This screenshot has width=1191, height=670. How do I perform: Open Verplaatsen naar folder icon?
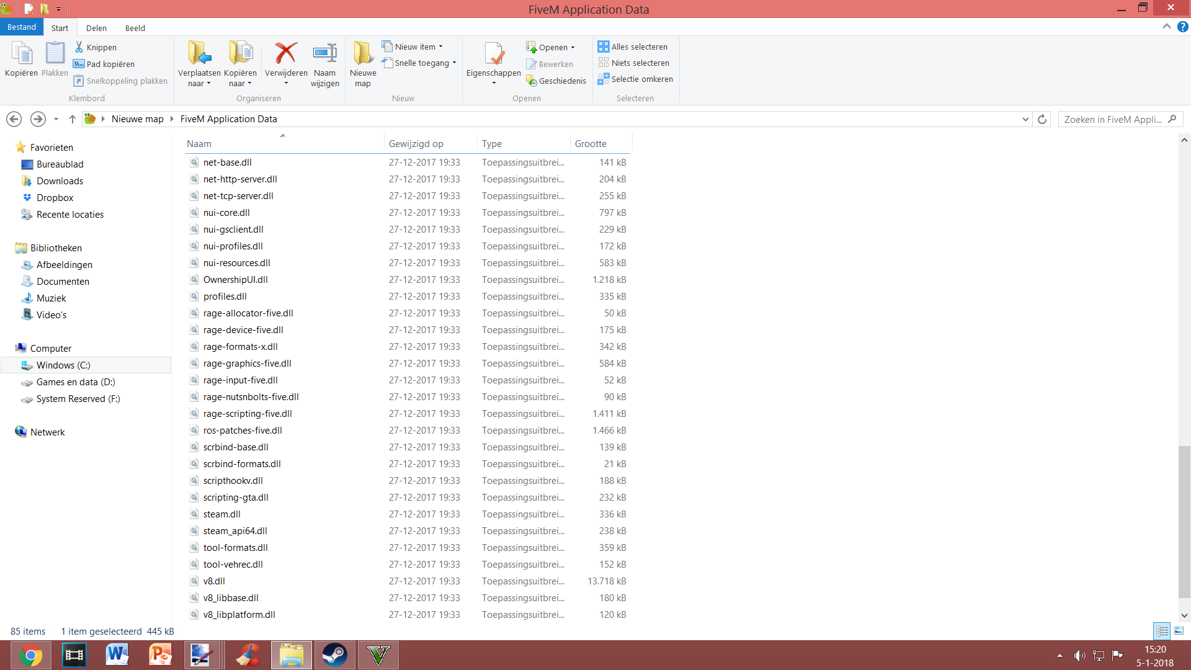[x=200, y=53]
